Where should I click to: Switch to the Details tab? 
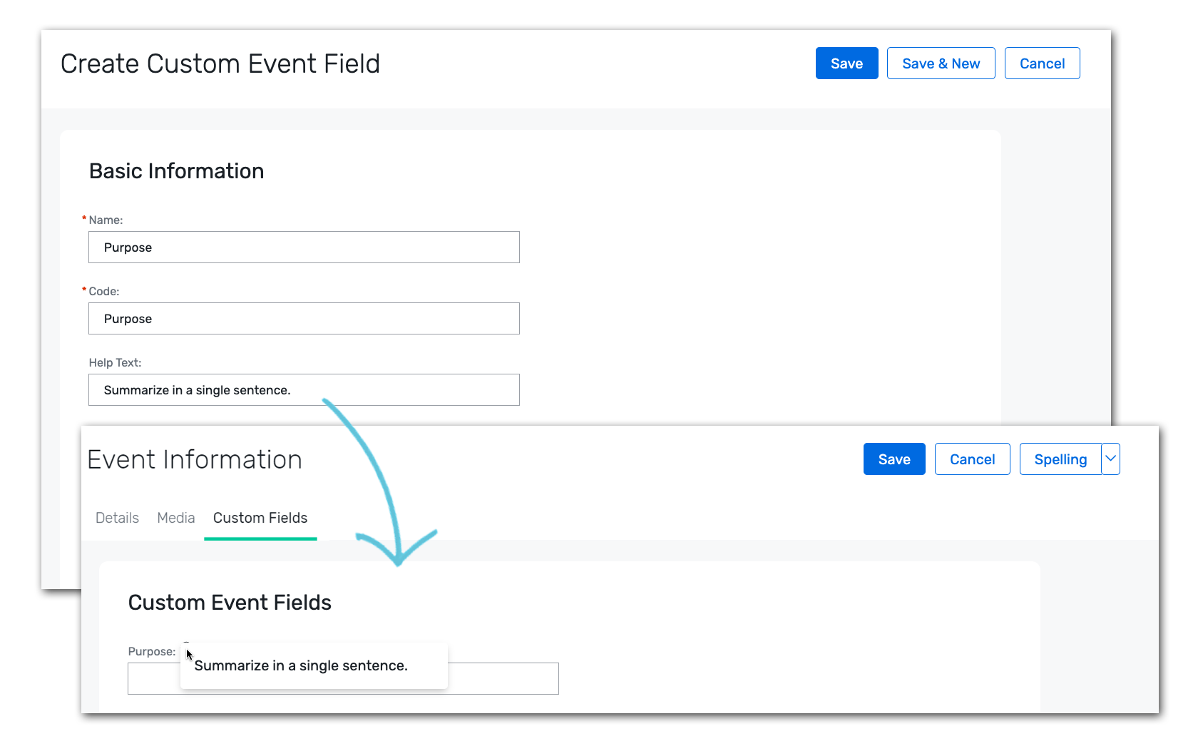[x=116, y=518]
